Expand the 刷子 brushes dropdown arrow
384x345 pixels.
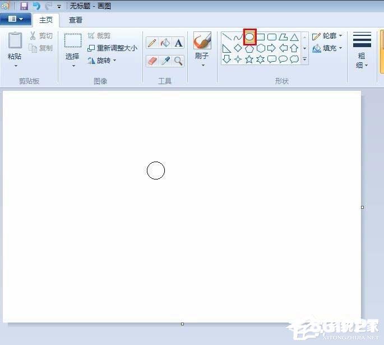point(203,66)
